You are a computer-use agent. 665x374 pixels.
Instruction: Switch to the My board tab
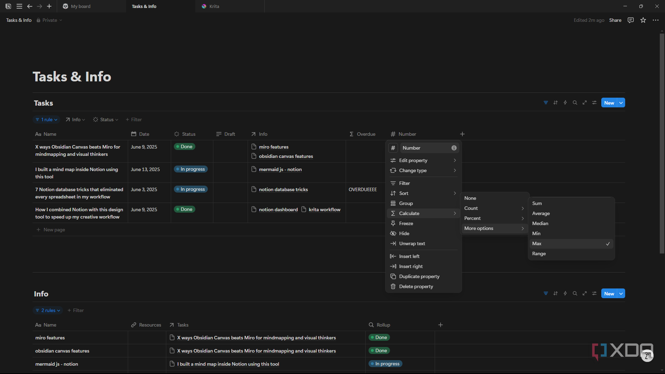91,6
